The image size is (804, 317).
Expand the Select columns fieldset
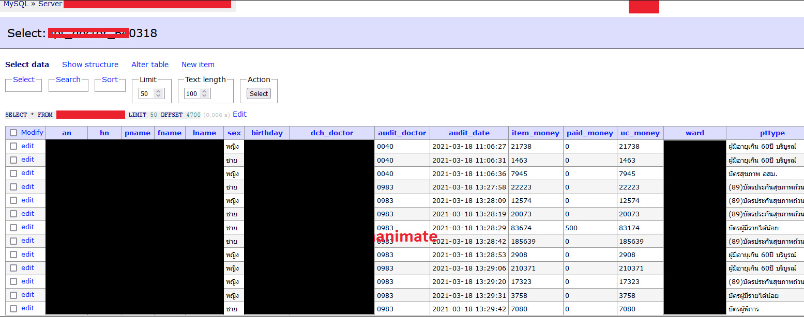coord(24,80)
